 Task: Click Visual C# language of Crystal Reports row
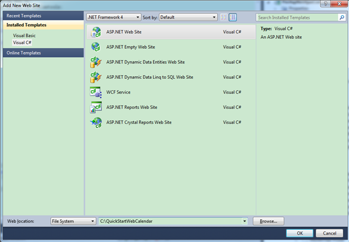coord(232,122)
